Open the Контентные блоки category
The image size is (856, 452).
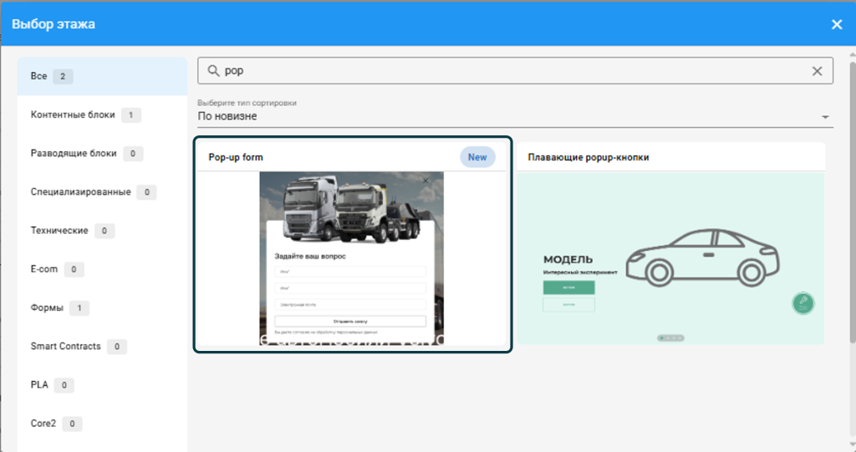(x=102, y=115)
